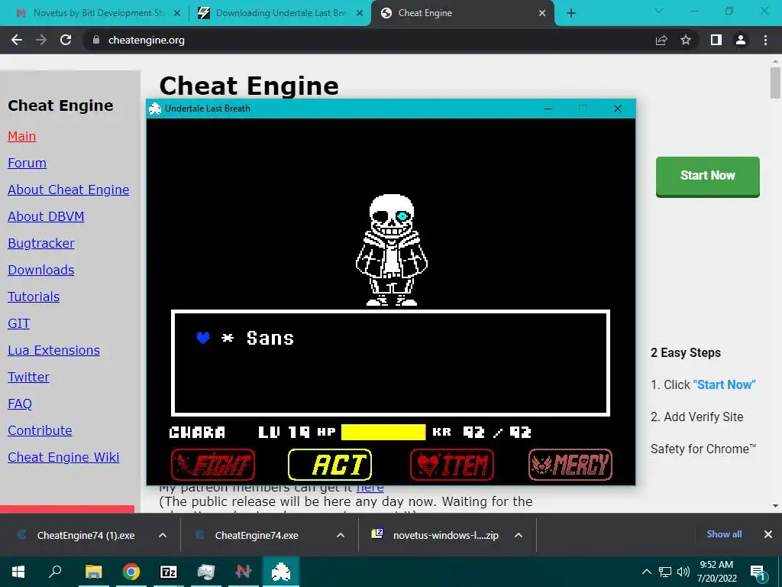
Task: Open 7-Zip from taskbar
Action: [x=169, y=572]
